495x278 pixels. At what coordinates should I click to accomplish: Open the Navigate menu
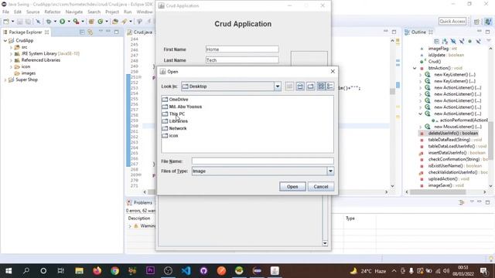pos(74,12)
